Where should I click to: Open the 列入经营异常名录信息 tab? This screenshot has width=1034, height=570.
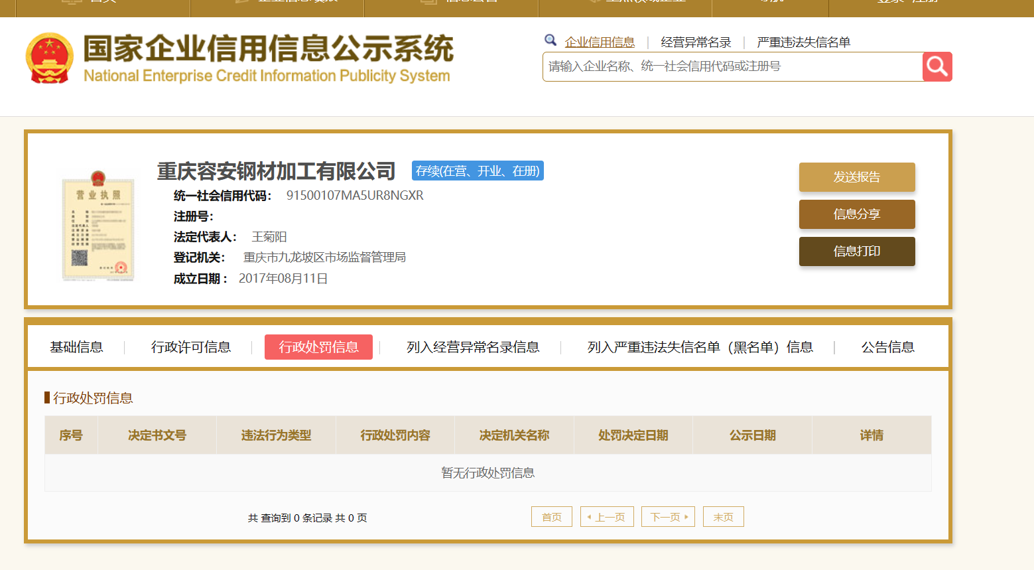point(473,347)
